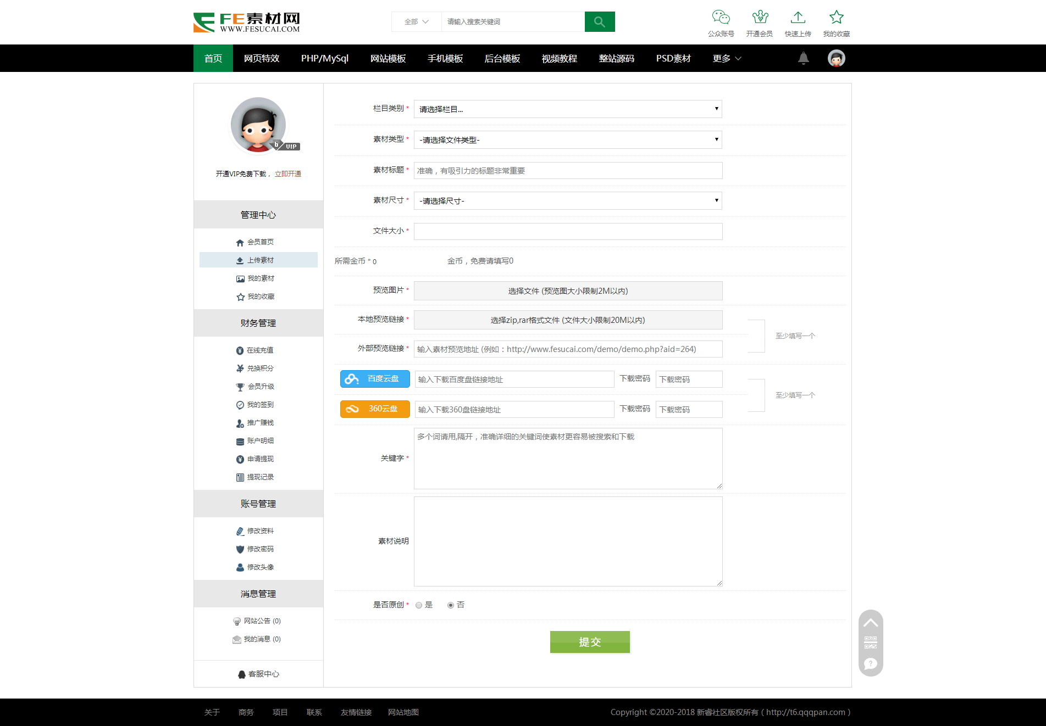Click the green search magnifier button

coord(599,22)
